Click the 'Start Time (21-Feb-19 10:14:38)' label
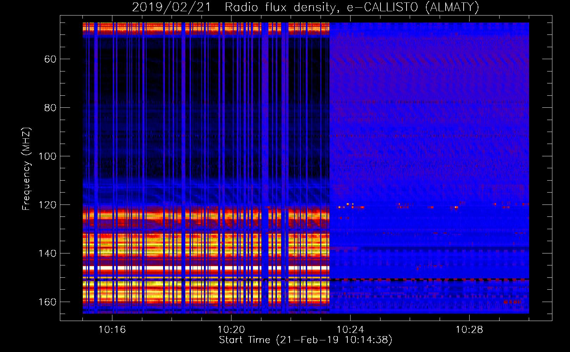570x352 pixels. pyautogui.click(x=305, y=340)
